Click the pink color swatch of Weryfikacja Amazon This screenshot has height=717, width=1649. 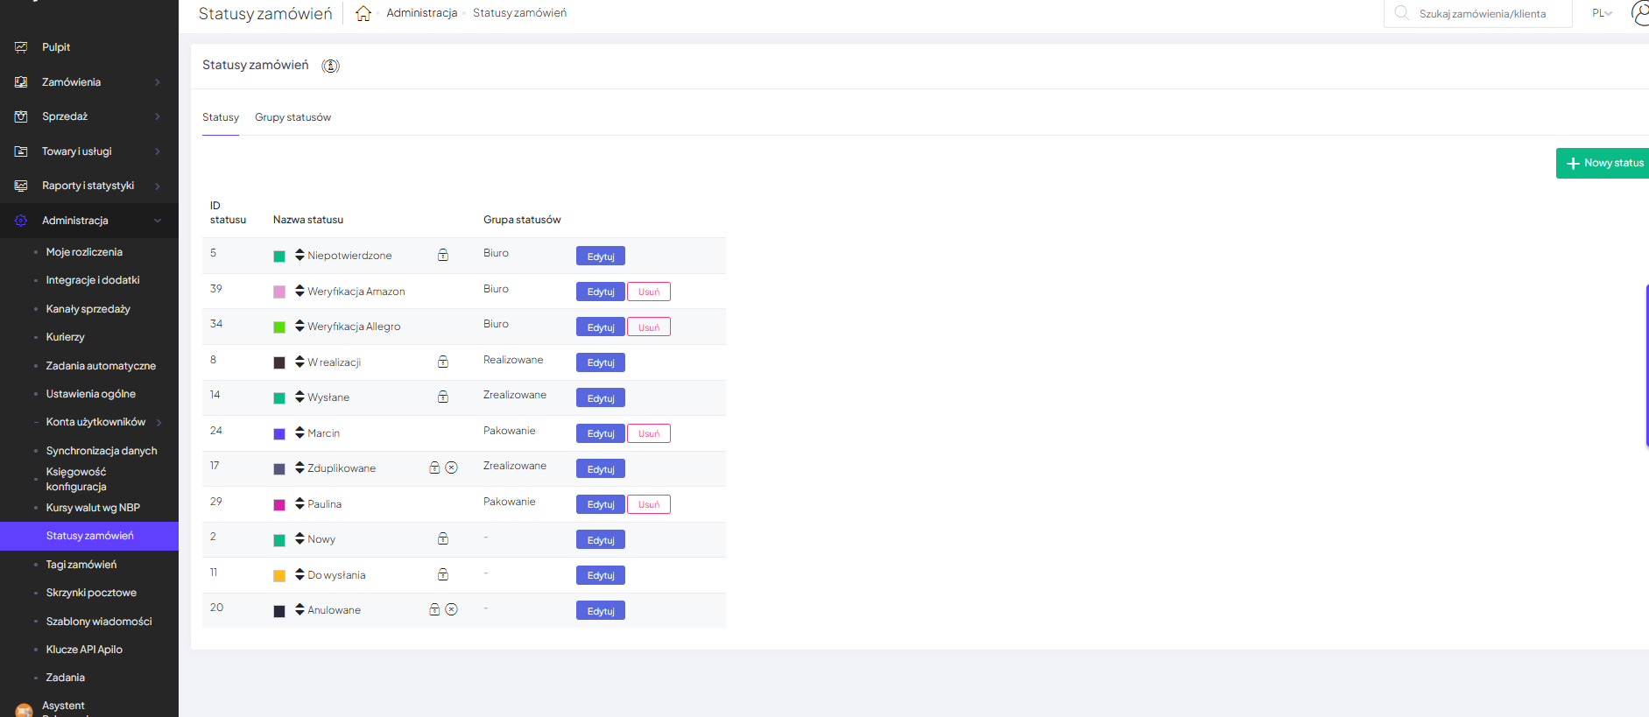coord(279,292)
